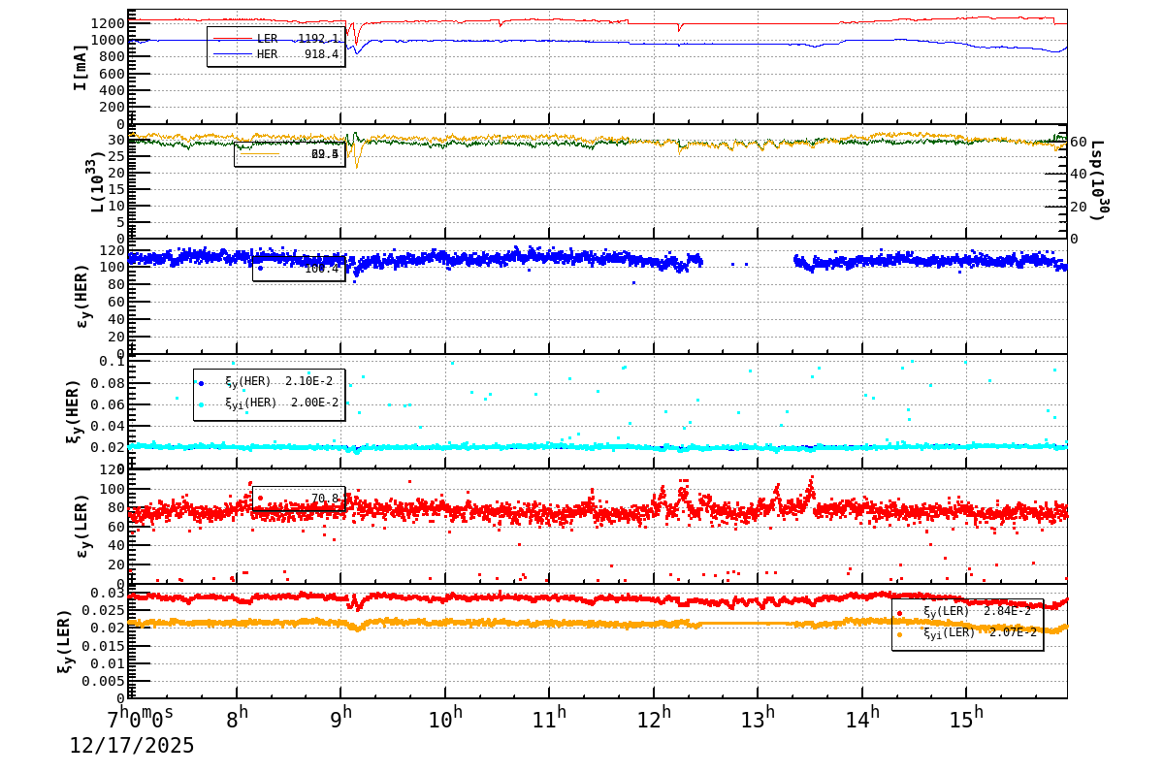Image resolution: width=1164 pixels, height=774 pixels.
Task: Click the 400 tick on current axis
Action: point(111,90)
